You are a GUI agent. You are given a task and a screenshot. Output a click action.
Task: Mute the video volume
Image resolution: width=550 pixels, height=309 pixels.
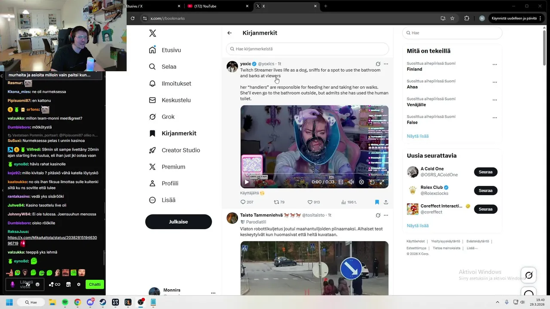[351, 182]
